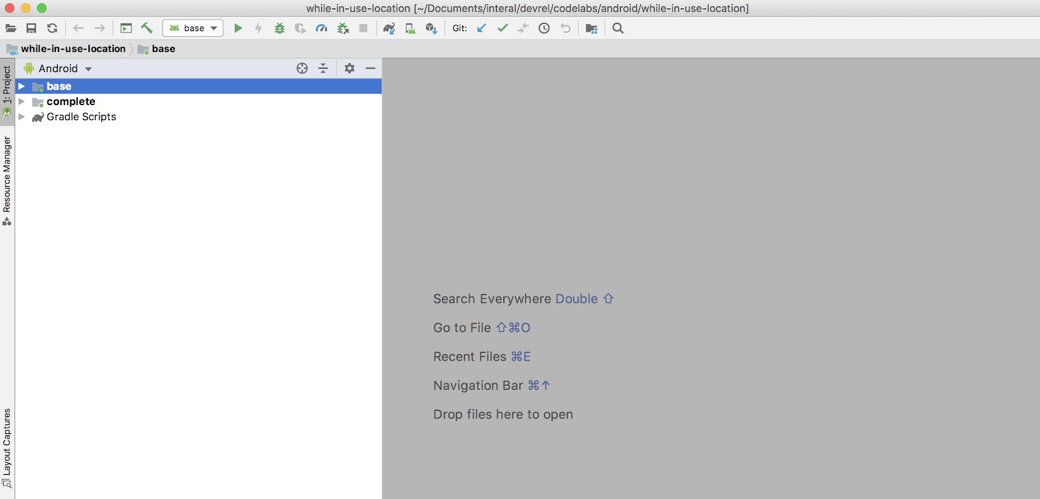Viewport: 1040px width, 499px height.
Task: Open the base run configuration dropdown
Action: tap(193, 28)
